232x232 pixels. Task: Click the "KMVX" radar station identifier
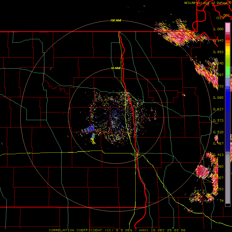coord(144,230)
